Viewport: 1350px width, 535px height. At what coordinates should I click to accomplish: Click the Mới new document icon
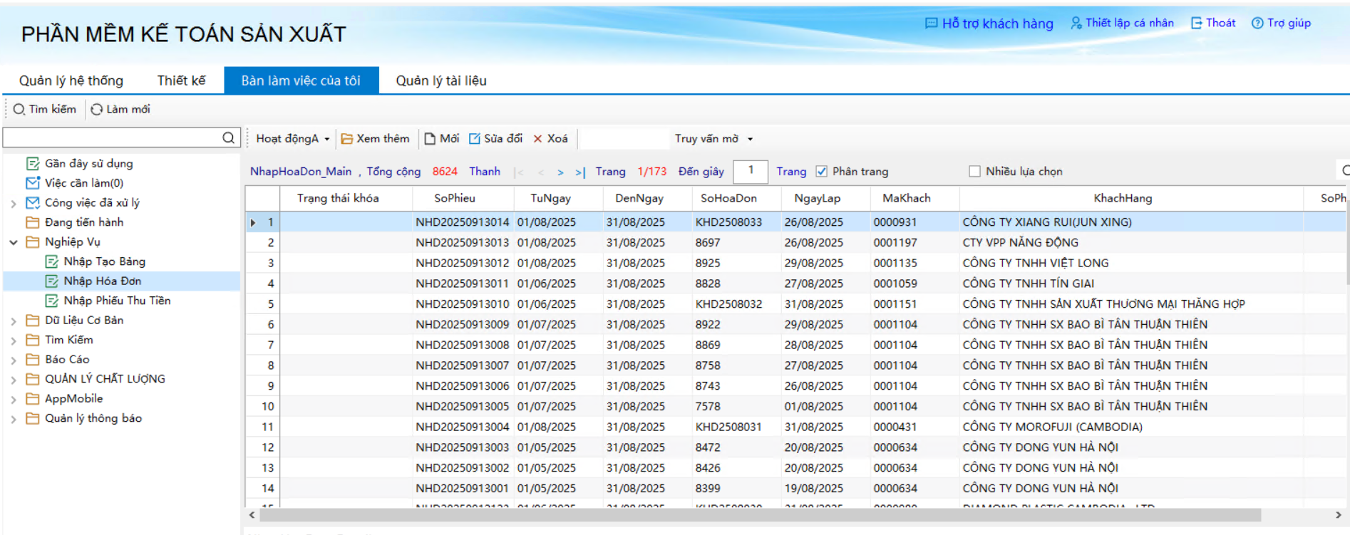click(x=430, y=139)
